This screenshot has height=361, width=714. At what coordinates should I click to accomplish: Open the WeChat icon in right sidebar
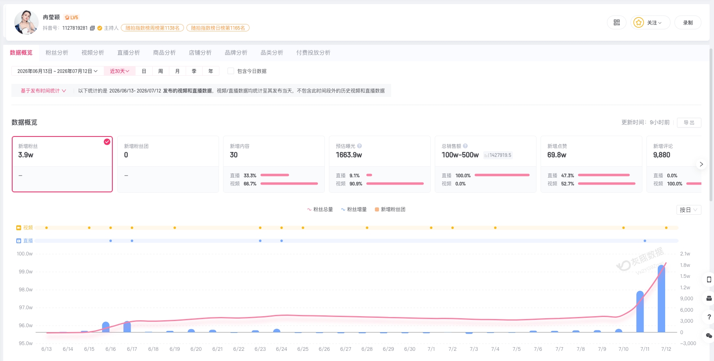pos(709,336)
